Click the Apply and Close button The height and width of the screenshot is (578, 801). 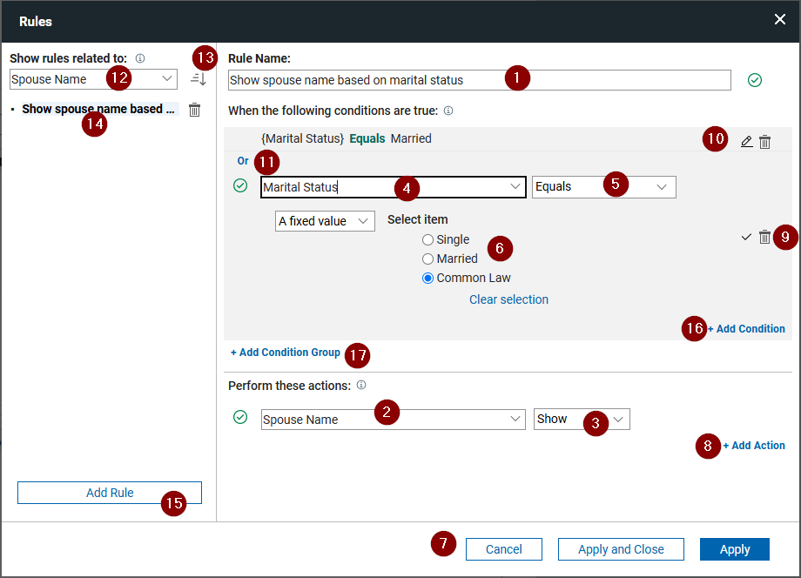click(621, 549)
